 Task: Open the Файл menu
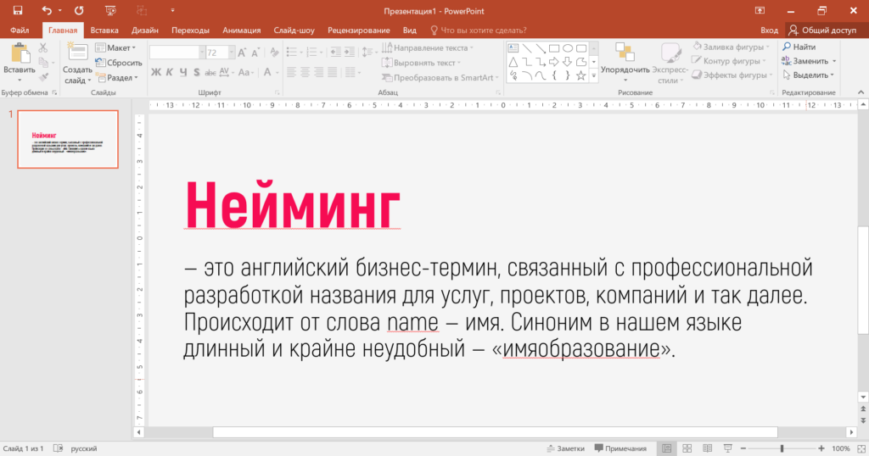(x=20, y=30)
